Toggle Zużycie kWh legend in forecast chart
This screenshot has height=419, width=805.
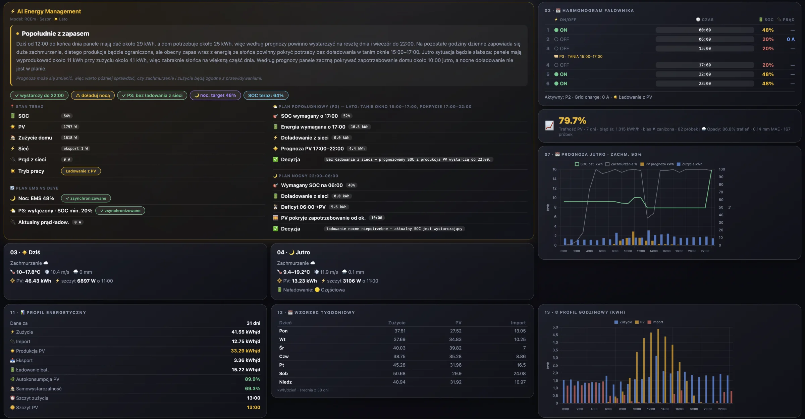690,164
